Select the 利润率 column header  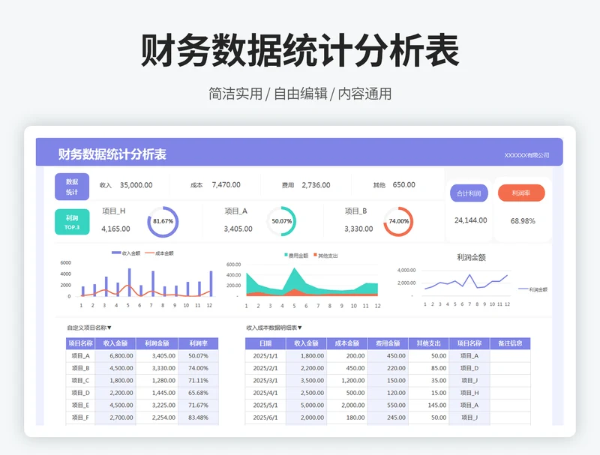coord(198,343)
